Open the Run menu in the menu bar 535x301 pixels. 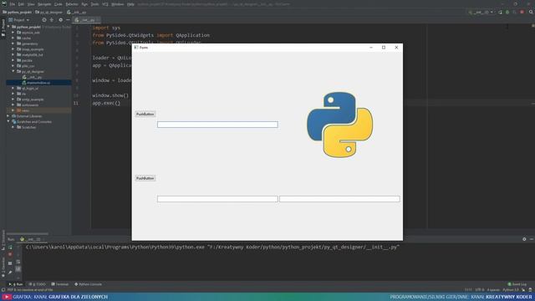(x=84, y=4)
